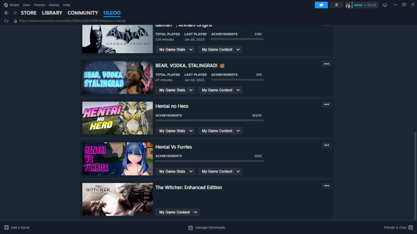
Task: Open The Witcher: Enhanced Edition title link
Action: pyautogui.click(x=189, y=188)
